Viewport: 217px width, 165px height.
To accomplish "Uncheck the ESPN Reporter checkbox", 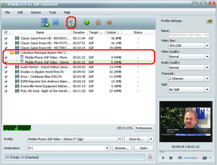I will click(6, 81).
